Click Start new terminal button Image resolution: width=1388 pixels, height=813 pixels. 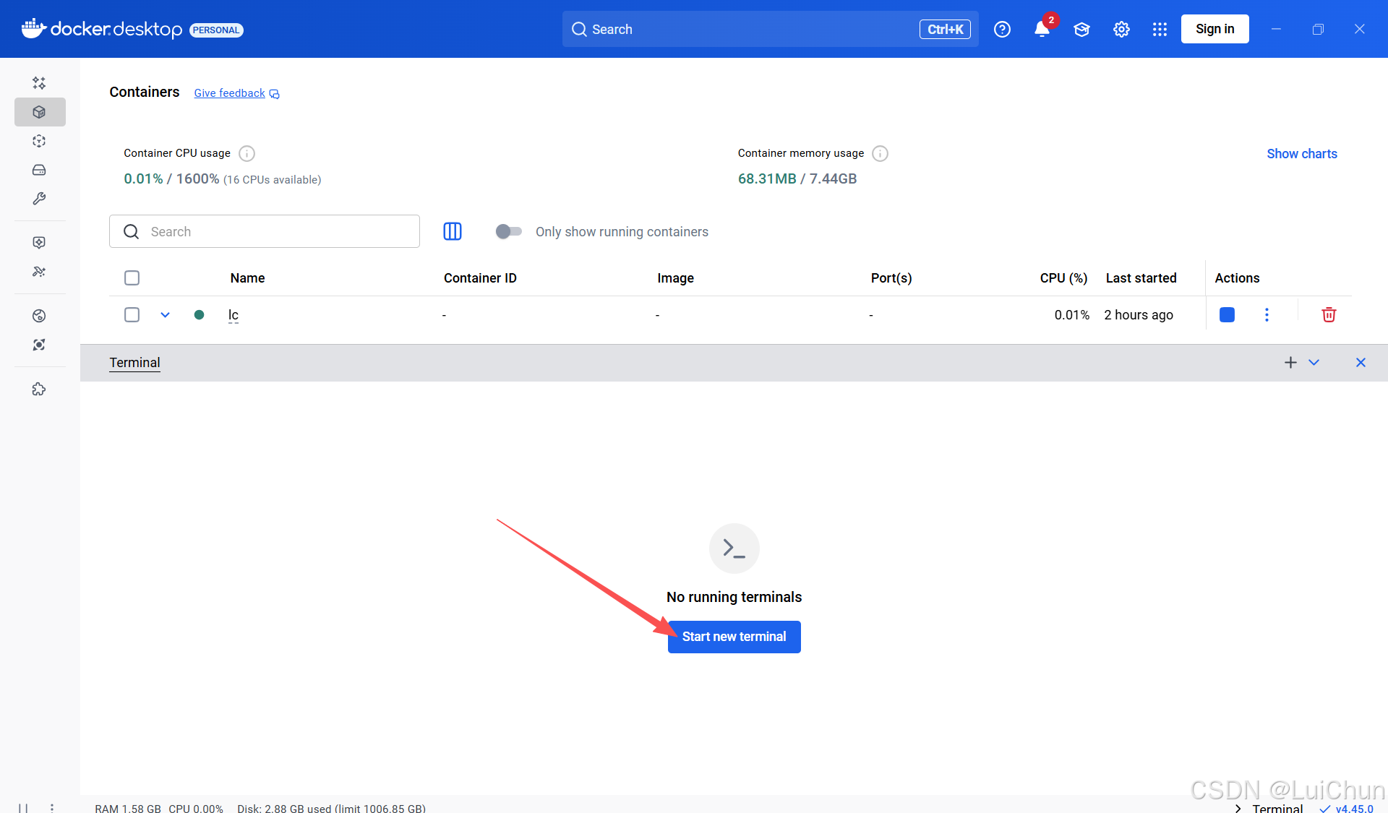(x=734, y=637)
